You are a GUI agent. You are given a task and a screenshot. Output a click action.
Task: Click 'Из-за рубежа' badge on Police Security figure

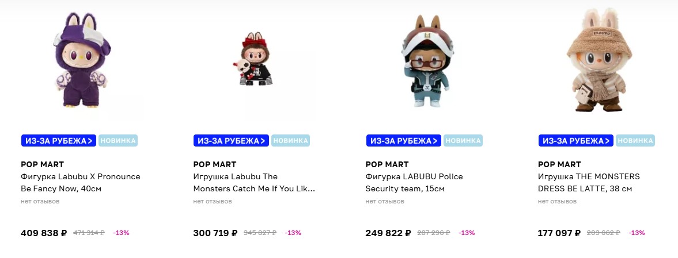(x=403, y=141)
